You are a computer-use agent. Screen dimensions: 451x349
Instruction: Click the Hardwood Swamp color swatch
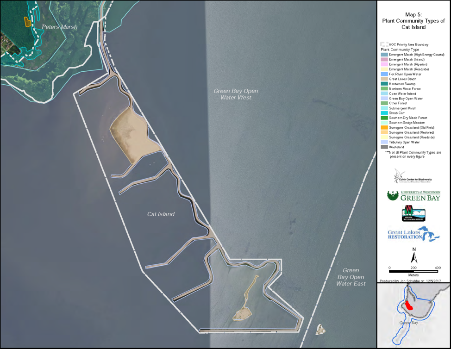[x=384, y=84]
